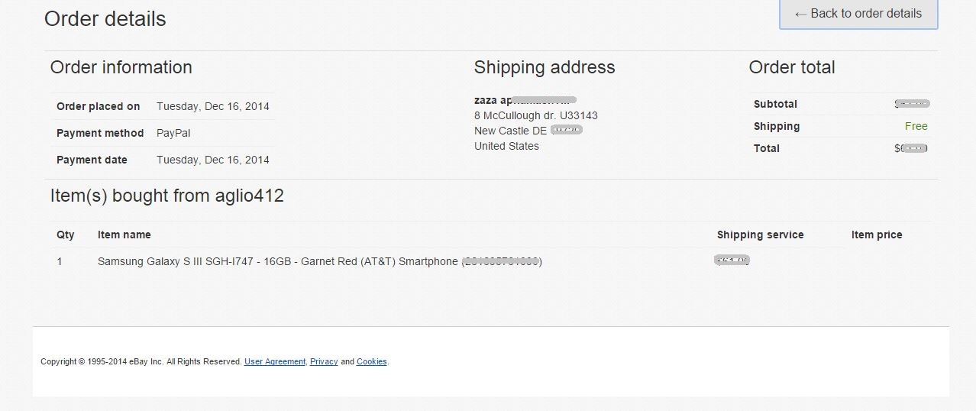This screenshot has width=976, height=411.
Task: Click the Shipping address section heading
Action: coord(545,67)
